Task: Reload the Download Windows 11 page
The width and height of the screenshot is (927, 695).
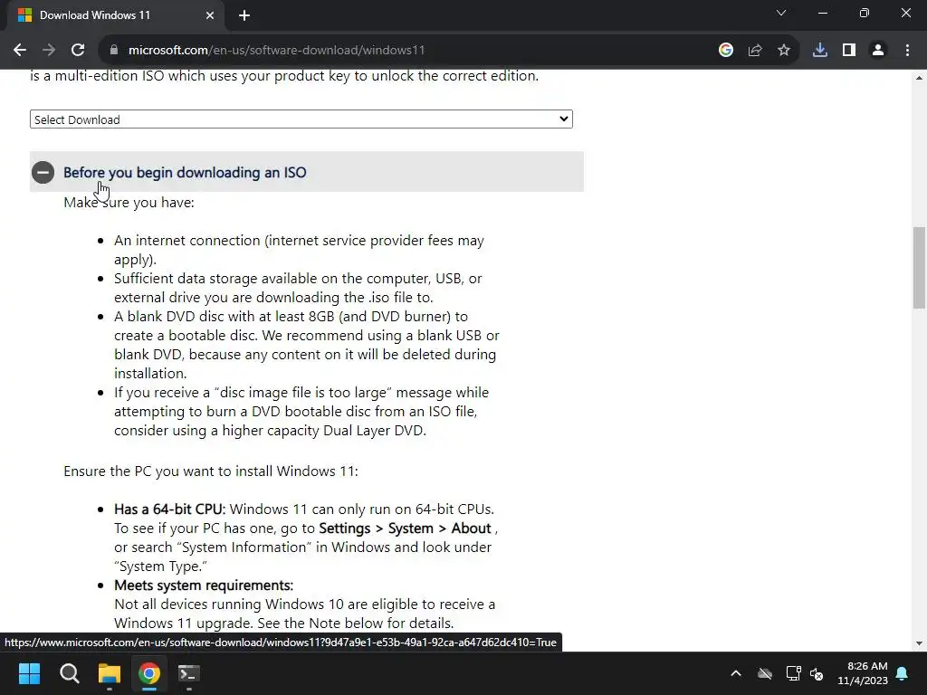Action: coord(78,51)
